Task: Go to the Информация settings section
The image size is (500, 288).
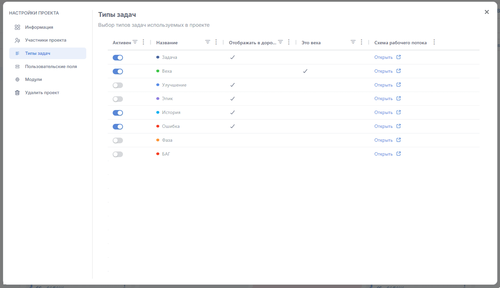Action: pos(39,27)
